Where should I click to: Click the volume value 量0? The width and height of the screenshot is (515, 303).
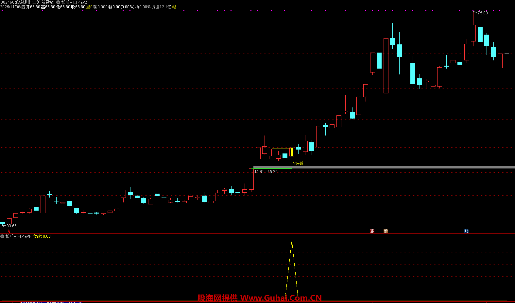point(89,7)
